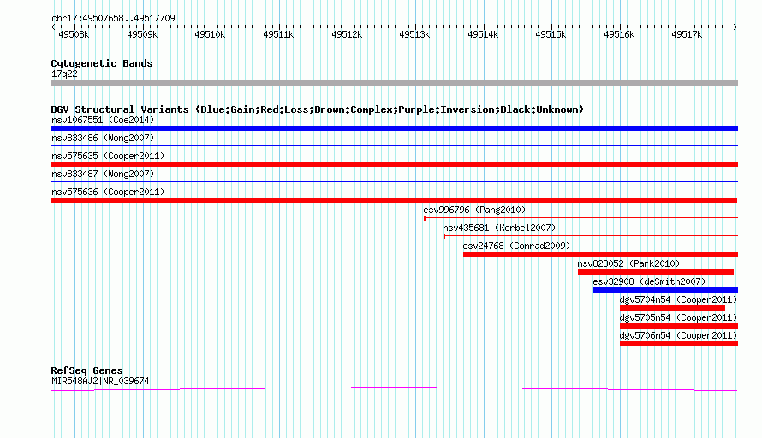Click the nsv435681 (Korbel2007) label
The image size is (762, 438).
point(499,228)
